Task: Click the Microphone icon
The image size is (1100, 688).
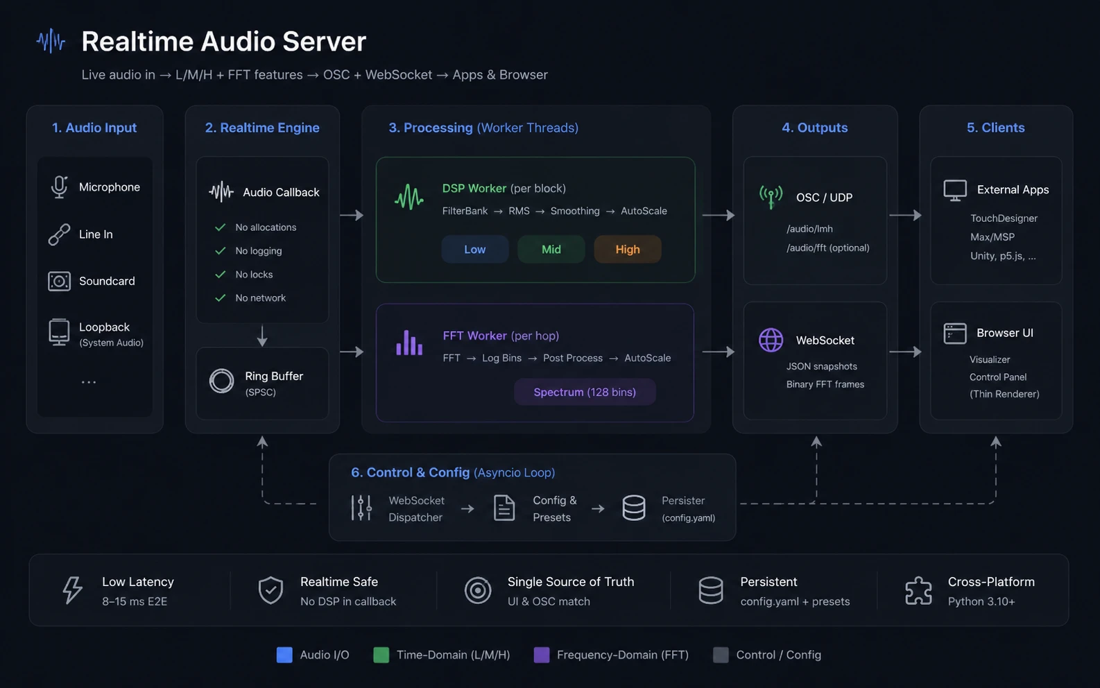Action: pyautogui.click(x=60, y=187)
